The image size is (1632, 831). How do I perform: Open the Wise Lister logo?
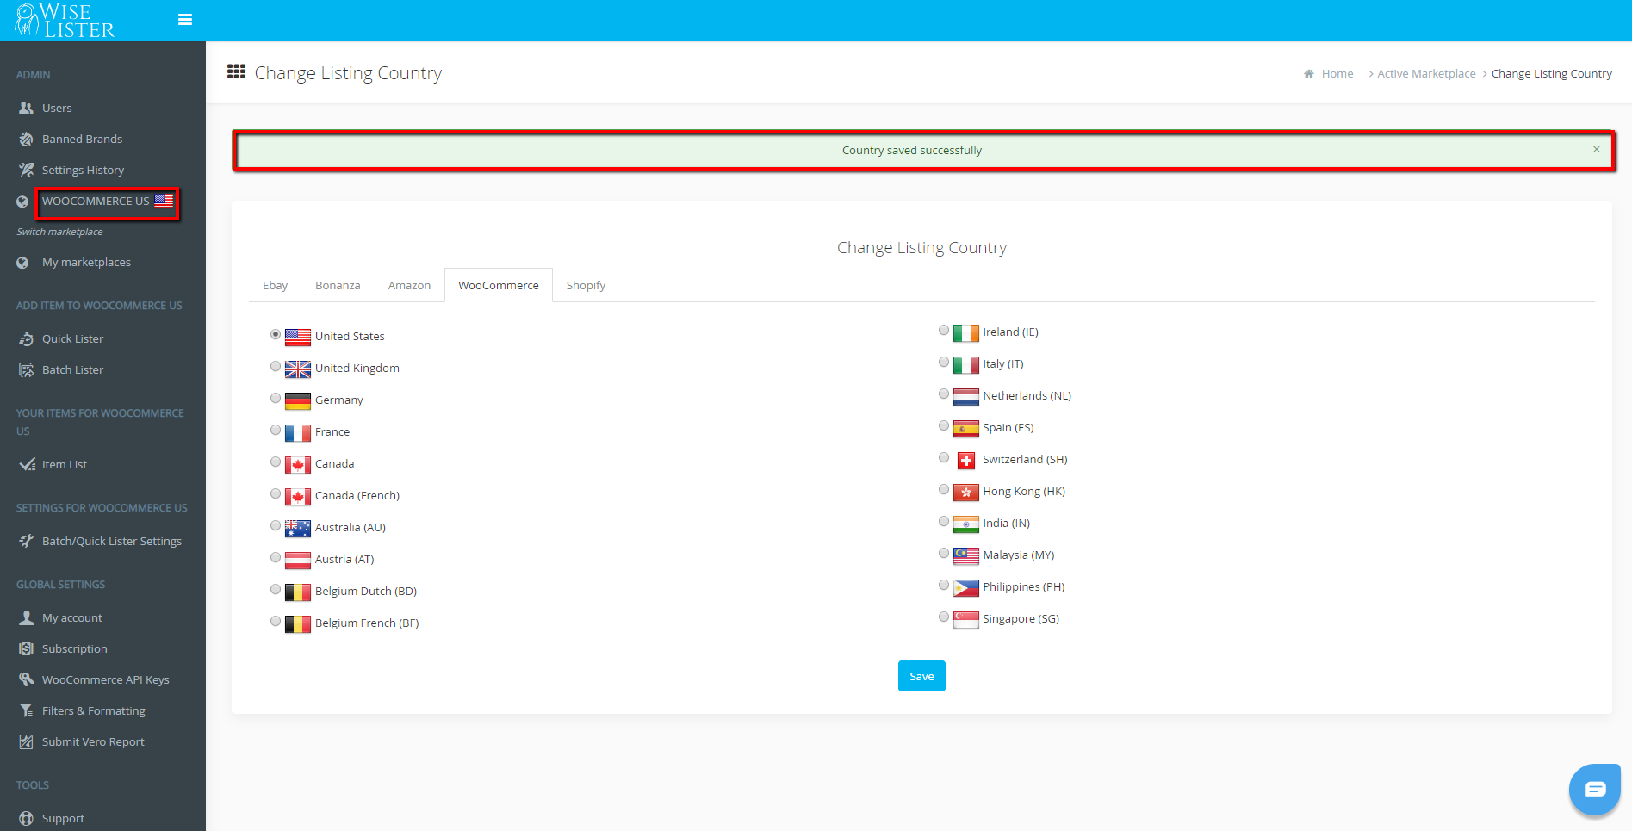coord(65,21)
